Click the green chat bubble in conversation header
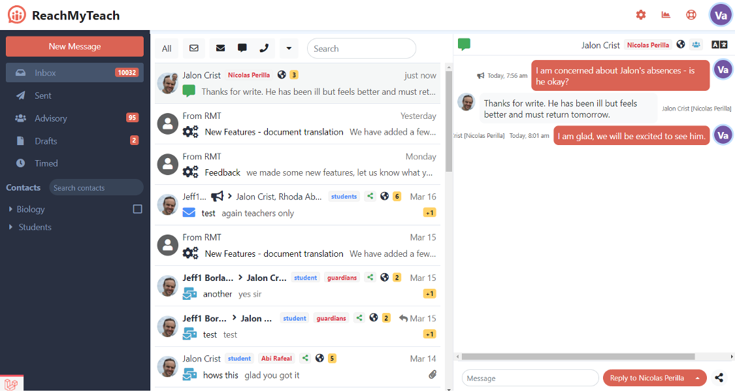This screenshot has width=735, height=392. tap(464, 44)
